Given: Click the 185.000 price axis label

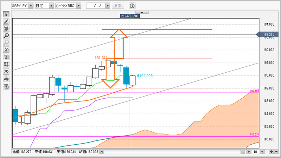Looking at the screenshot, I should pos(269,139).
